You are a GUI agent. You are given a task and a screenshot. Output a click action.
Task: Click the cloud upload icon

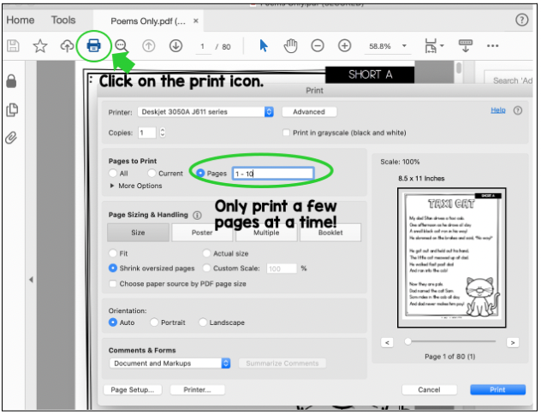click(67, 46)
